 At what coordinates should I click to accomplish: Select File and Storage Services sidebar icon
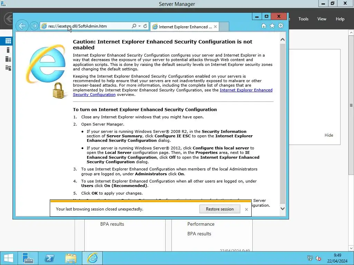tap(8, 68)
